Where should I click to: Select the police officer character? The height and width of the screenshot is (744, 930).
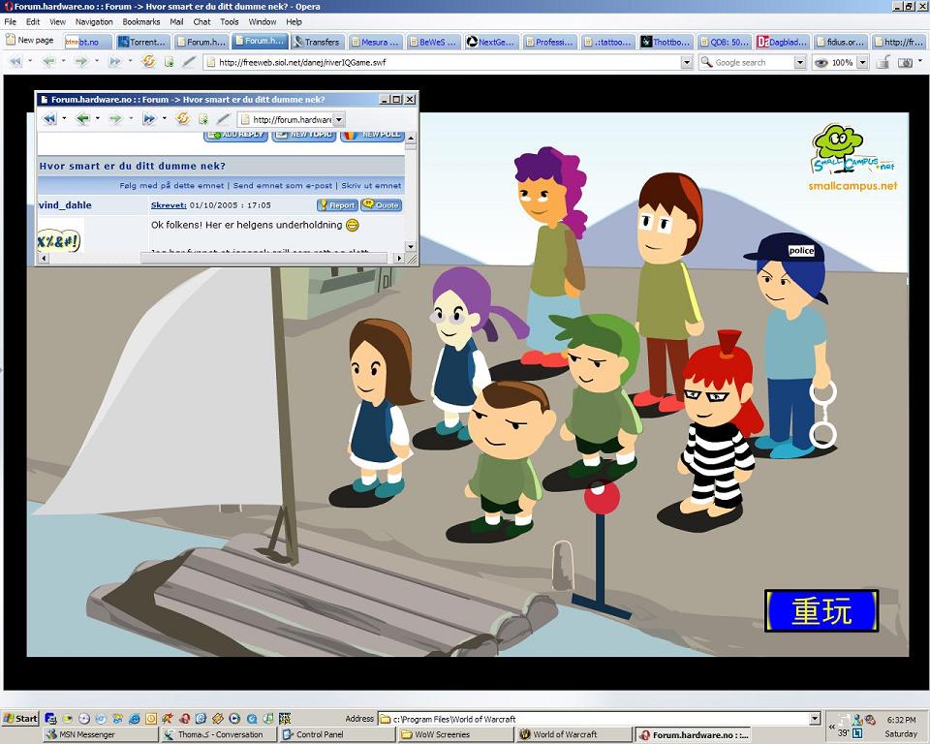point(793,345)
